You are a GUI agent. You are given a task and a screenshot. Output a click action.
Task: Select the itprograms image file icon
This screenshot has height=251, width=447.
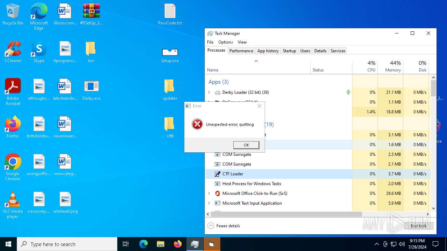[65, 52]
